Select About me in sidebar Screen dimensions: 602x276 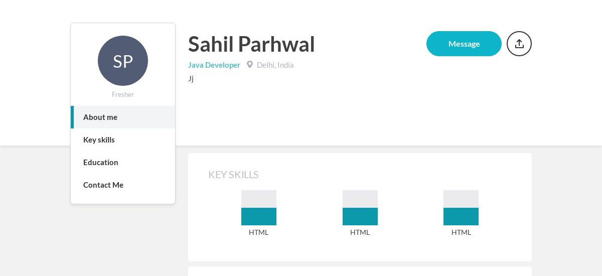pyautogui.click(x=123, y=117)
